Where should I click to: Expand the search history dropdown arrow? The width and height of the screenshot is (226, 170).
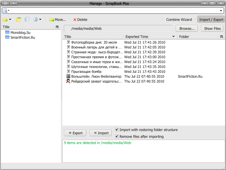[221, 11]
